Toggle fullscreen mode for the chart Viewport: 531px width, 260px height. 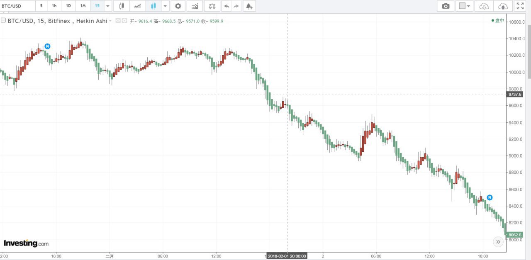tap(520, 6)
